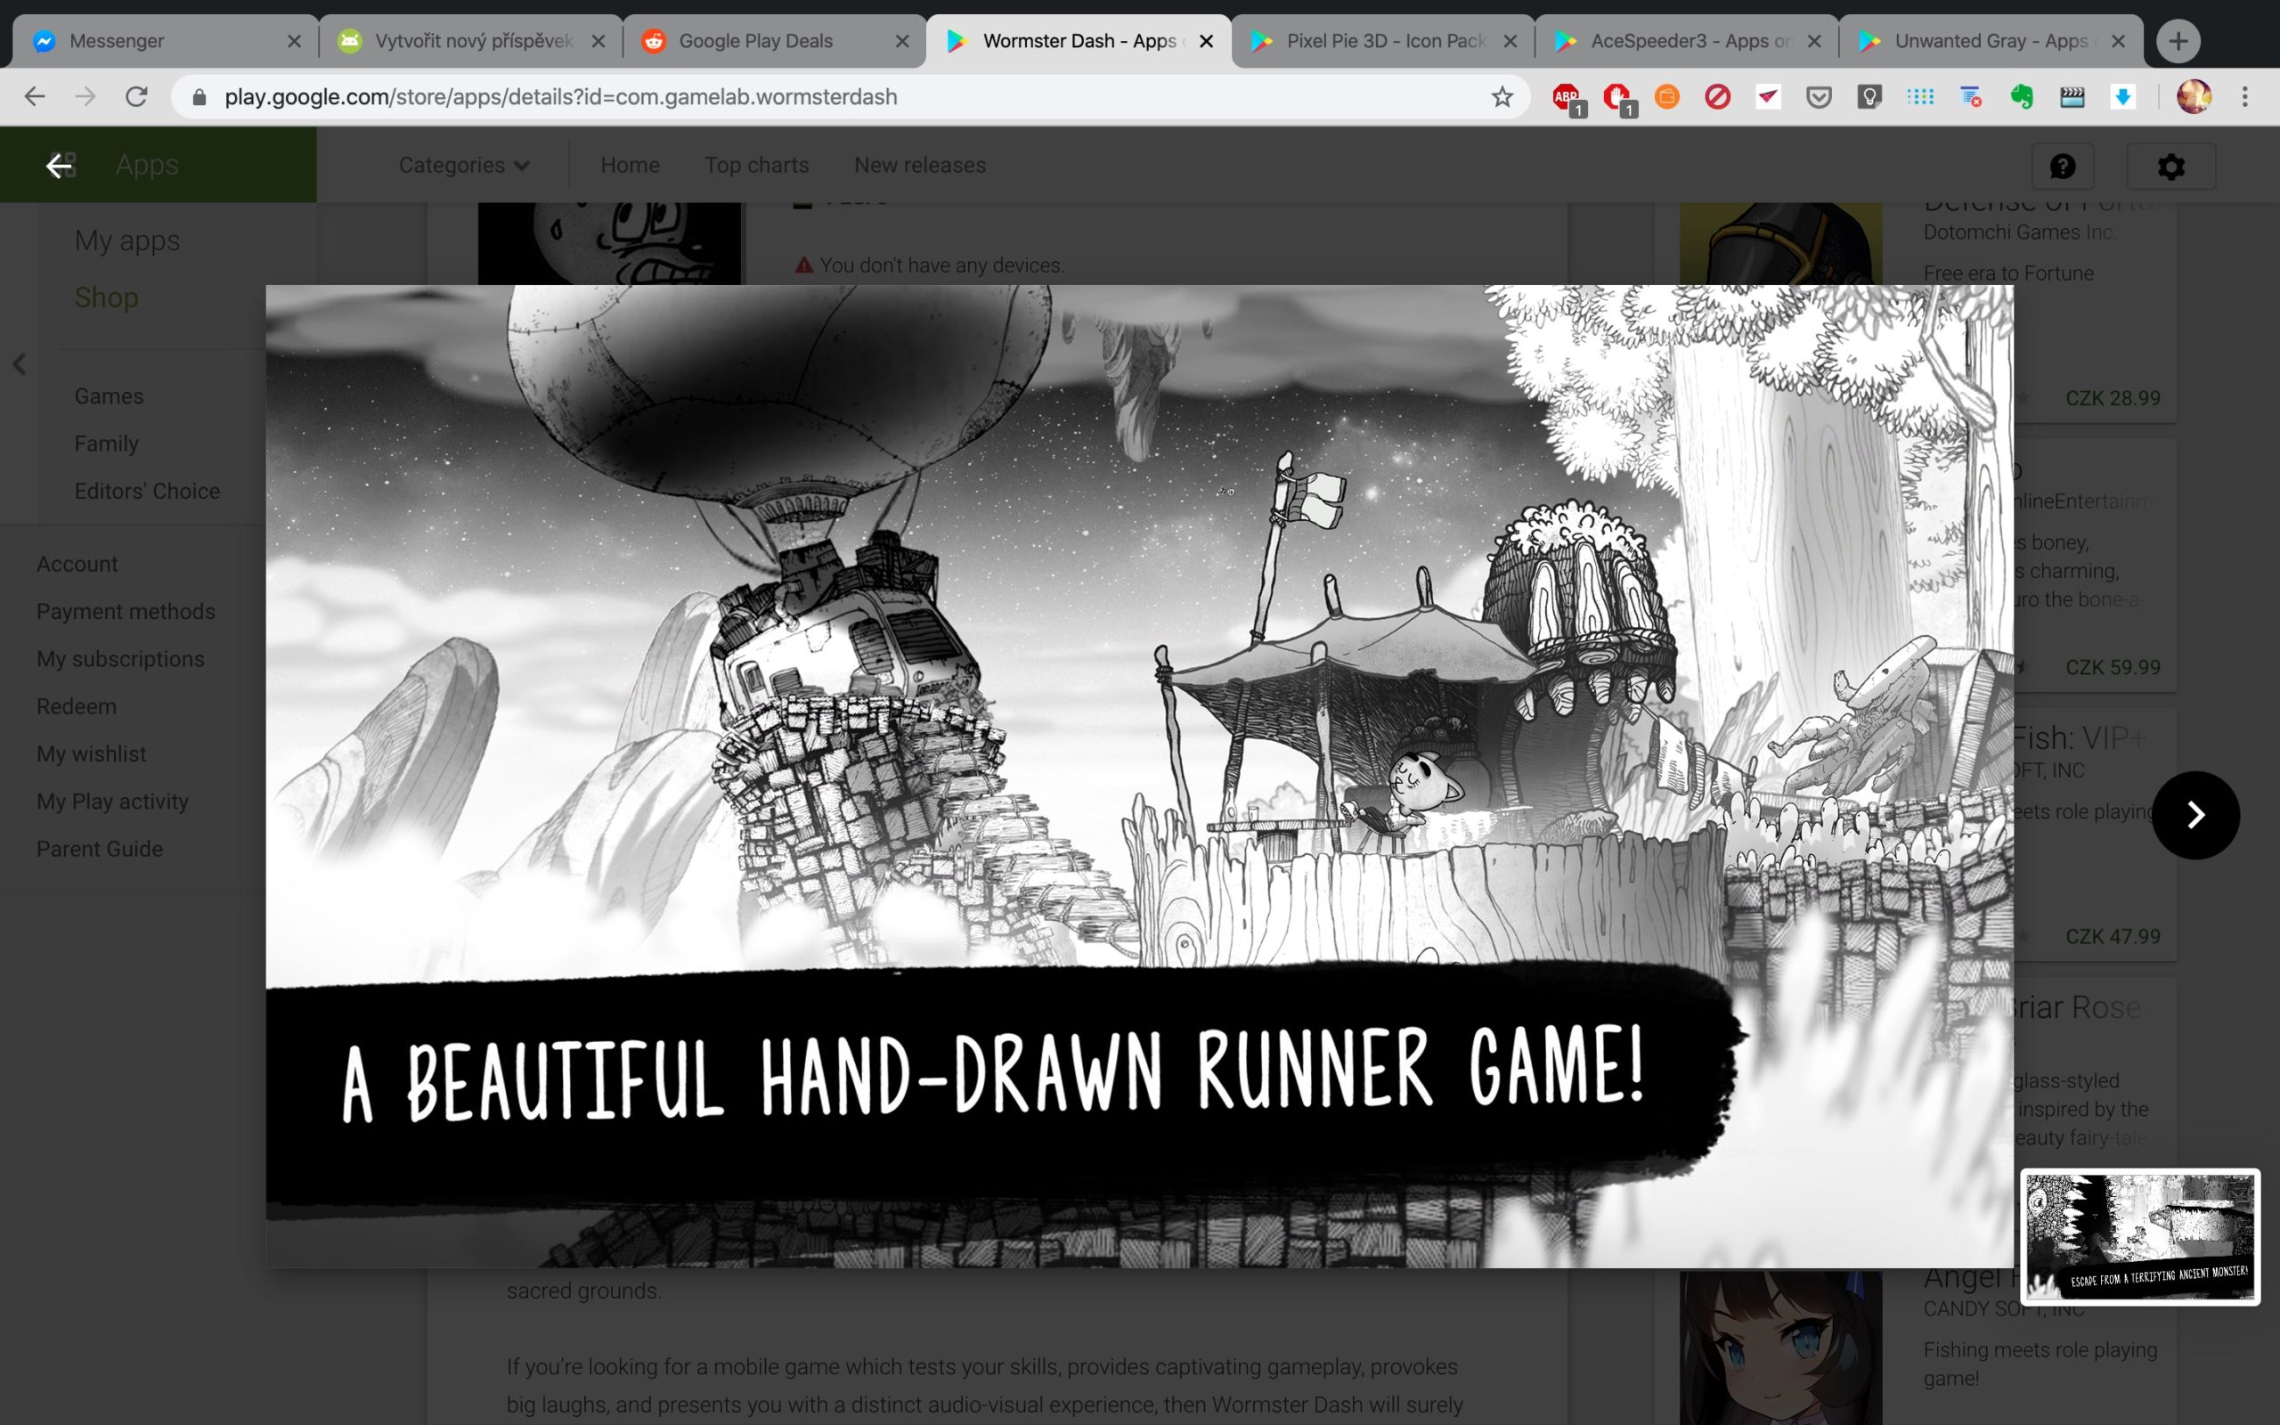This screenshot has height=1425, width=2280.
Task: Open the Pocket extension icon
Action: tap(1819, 97)
